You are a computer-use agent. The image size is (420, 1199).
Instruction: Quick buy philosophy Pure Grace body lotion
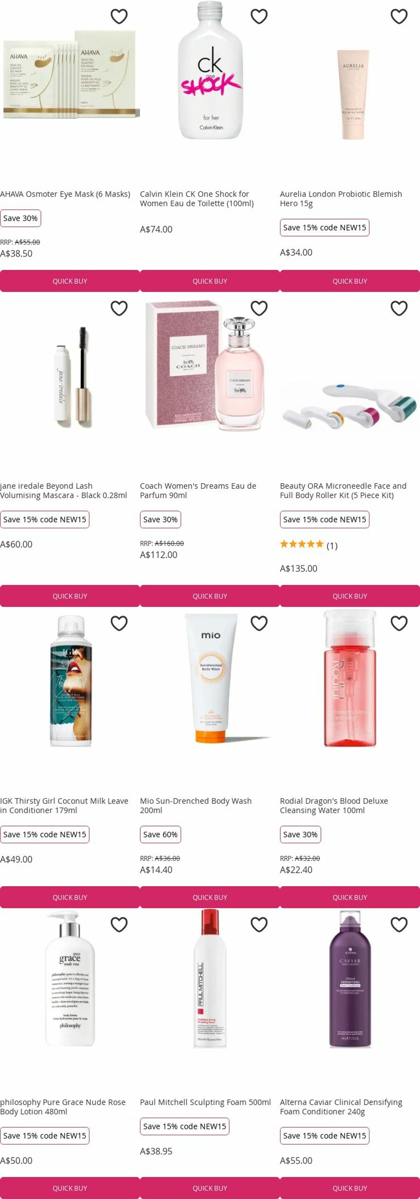(x=70, y=1188)
